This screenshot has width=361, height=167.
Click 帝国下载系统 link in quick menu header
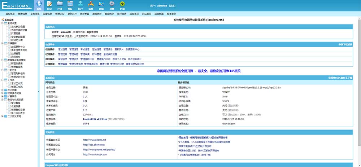point(345,44)
